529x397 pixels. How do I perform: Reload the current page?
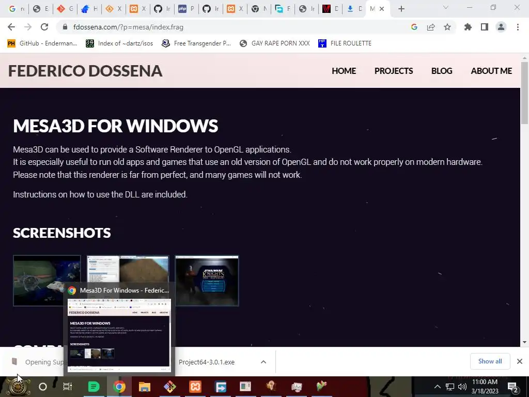pyautogui.click(x=44, y=27)
